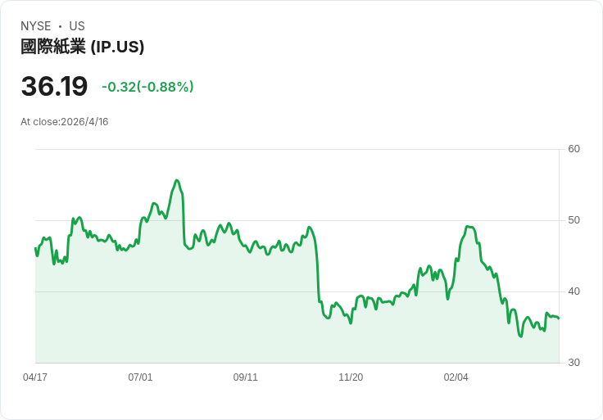603x420 pixels.
Task: Select the 09/11 date on the time axis
Action: [246, 377]
